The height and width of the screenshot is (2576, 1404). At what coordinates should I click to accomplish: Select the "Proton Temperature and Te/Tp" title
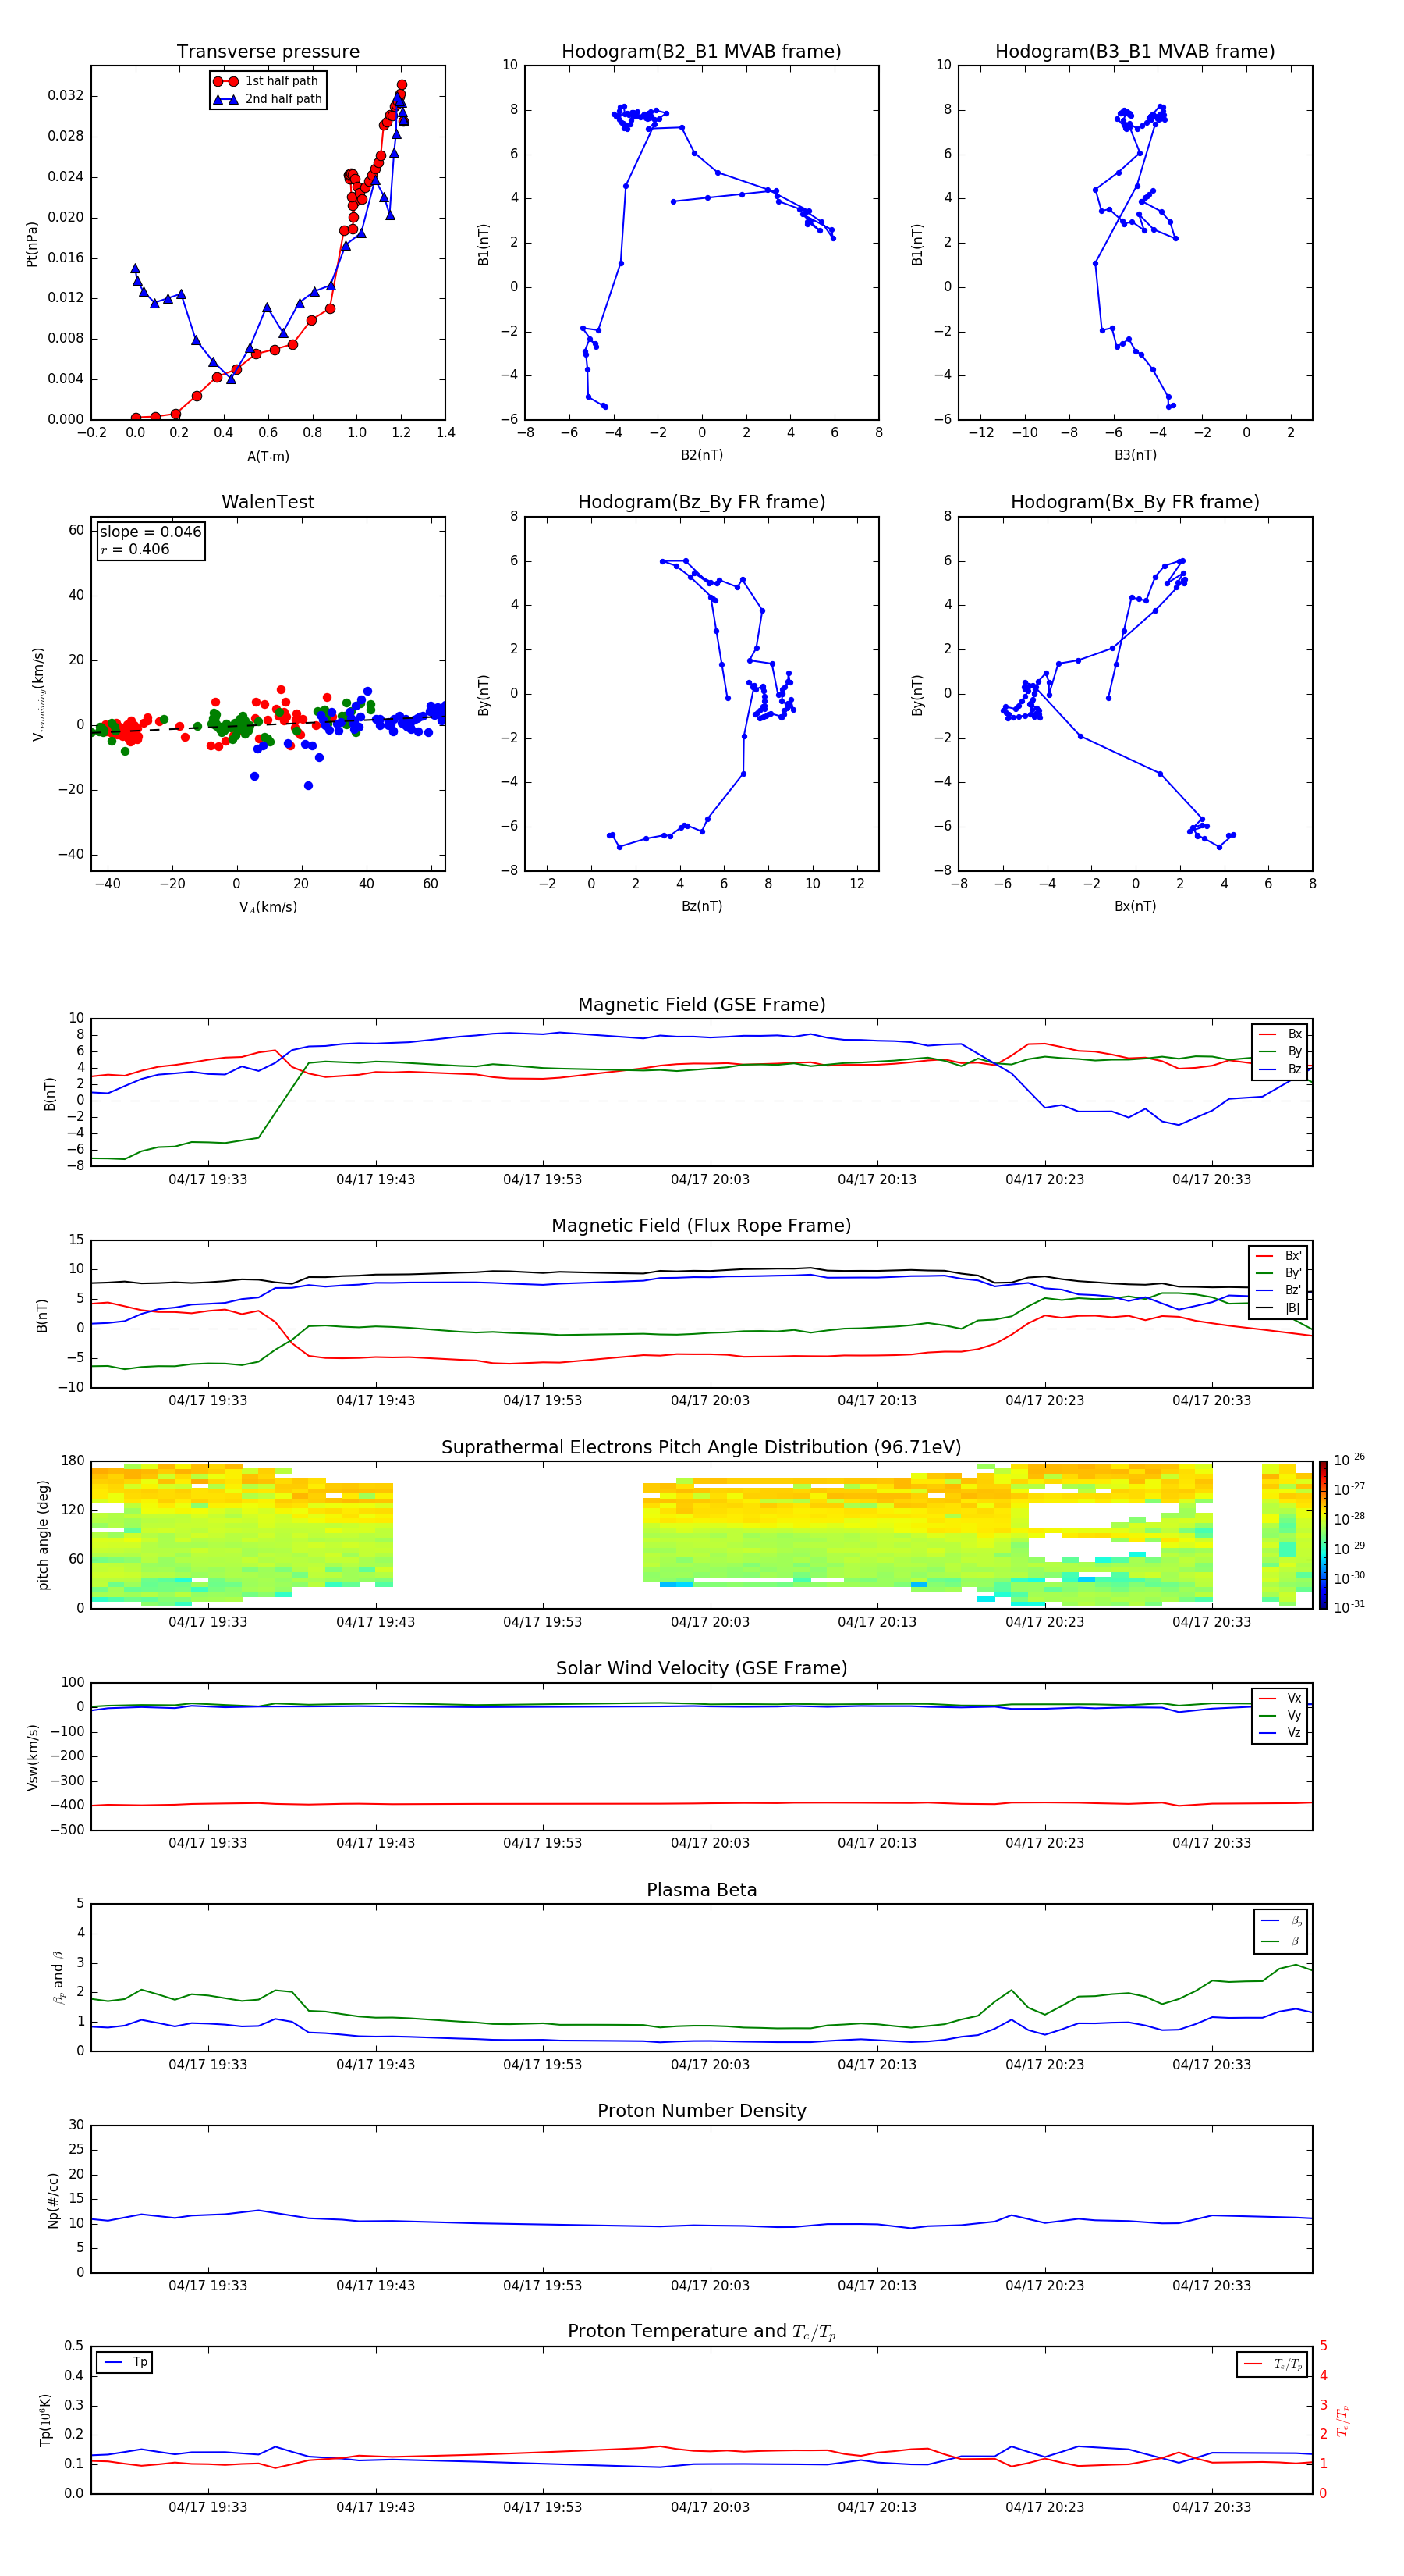click(x=701, y=2332)
